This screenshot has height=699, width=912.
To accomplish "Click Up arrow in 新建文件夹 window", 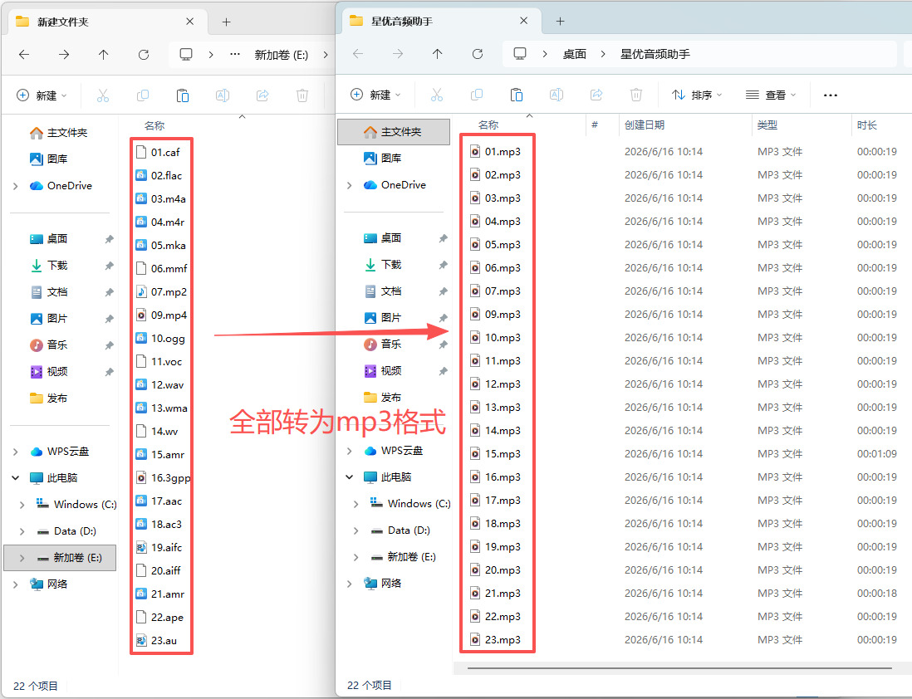I will point(104,55).
